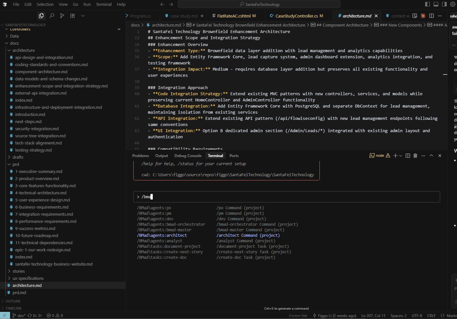Toggle the bottom panel layout icon
Screen dimensions: 457x319
tap(436, 4)
